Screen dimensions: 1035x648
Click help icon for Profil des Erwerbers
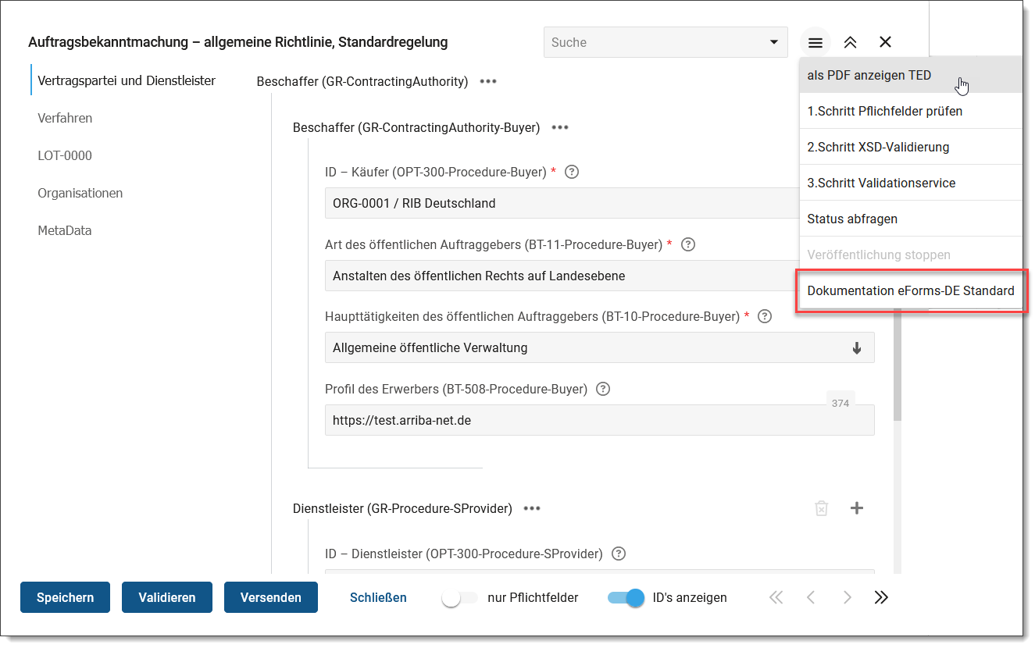(603, 388)
